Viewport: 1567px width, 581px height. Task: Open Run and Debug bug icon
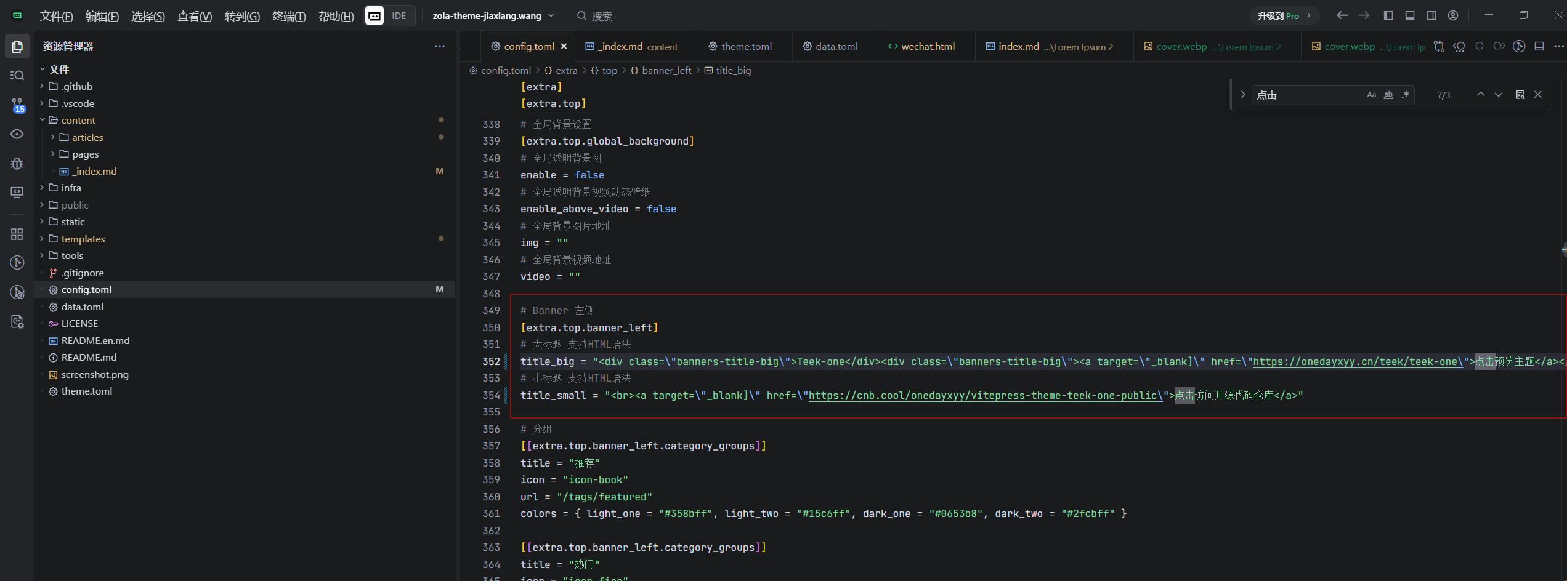pos(17,164)
